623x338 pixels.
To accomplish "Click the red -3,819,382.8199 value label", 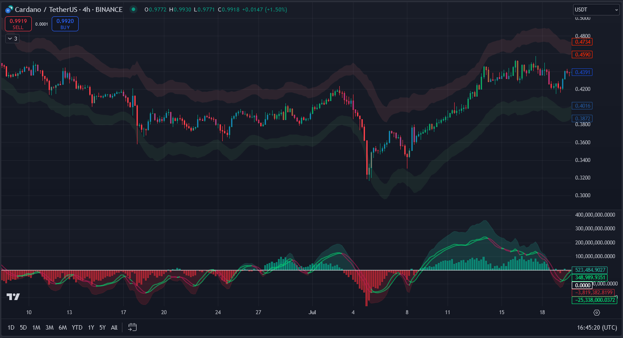I will click(x=594, y=293).
